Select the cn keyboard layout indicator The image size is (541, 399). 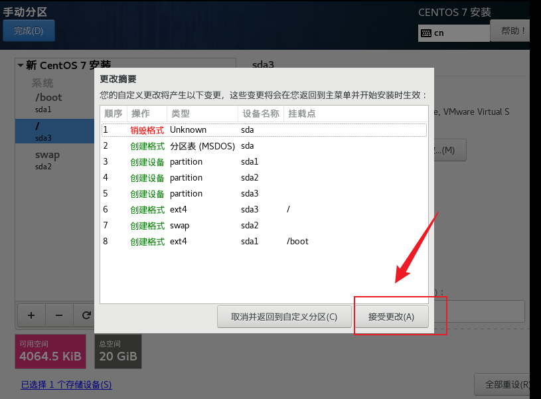(453, 33)
